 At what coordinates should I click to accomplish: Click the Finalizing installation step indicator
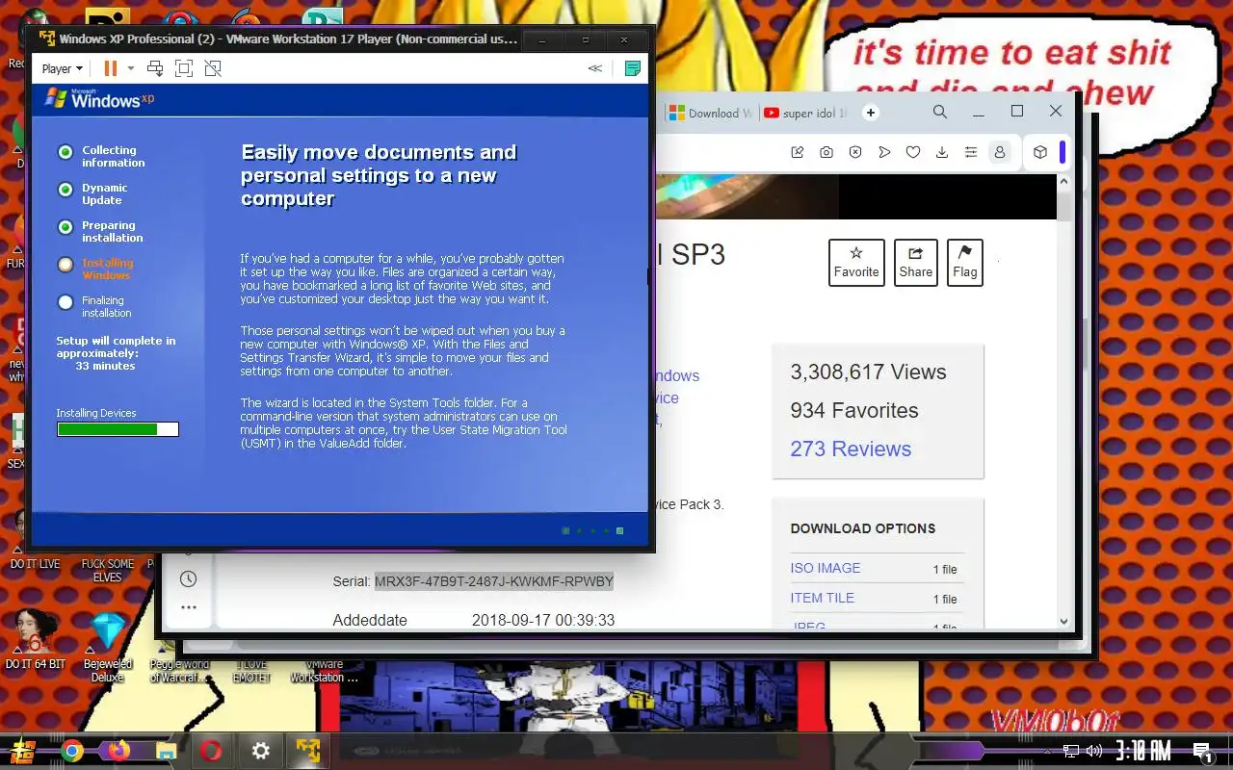point(66,302)
